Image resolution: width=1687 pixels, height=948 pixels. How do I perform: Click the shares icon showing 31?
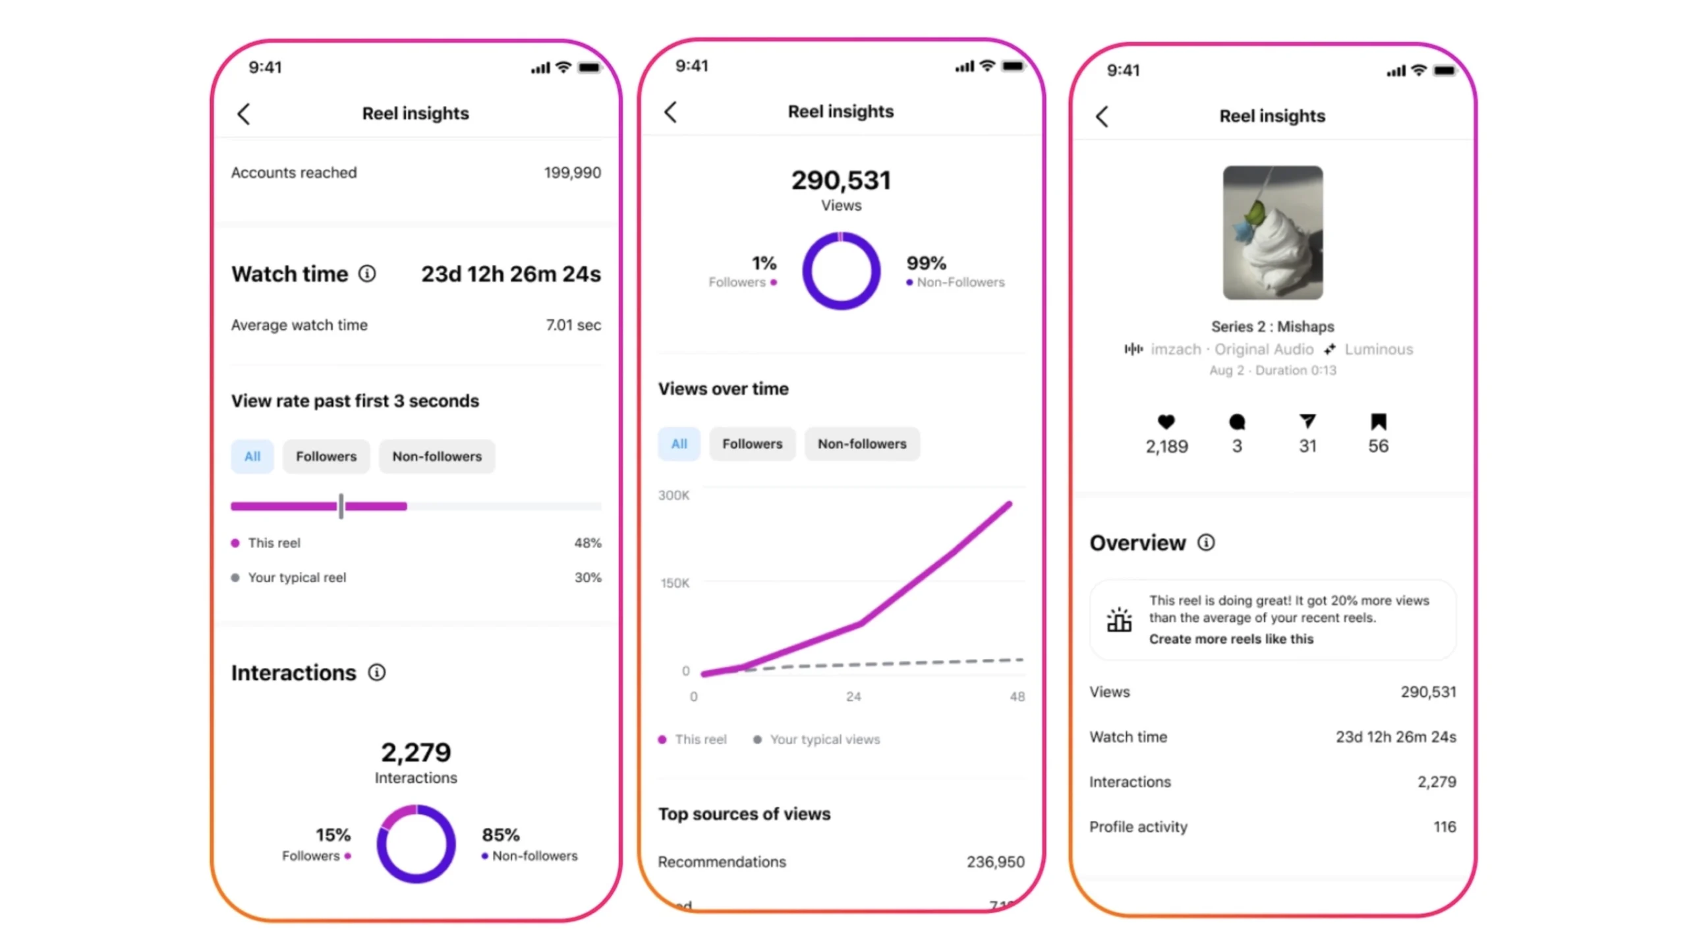click(1307, 421)
